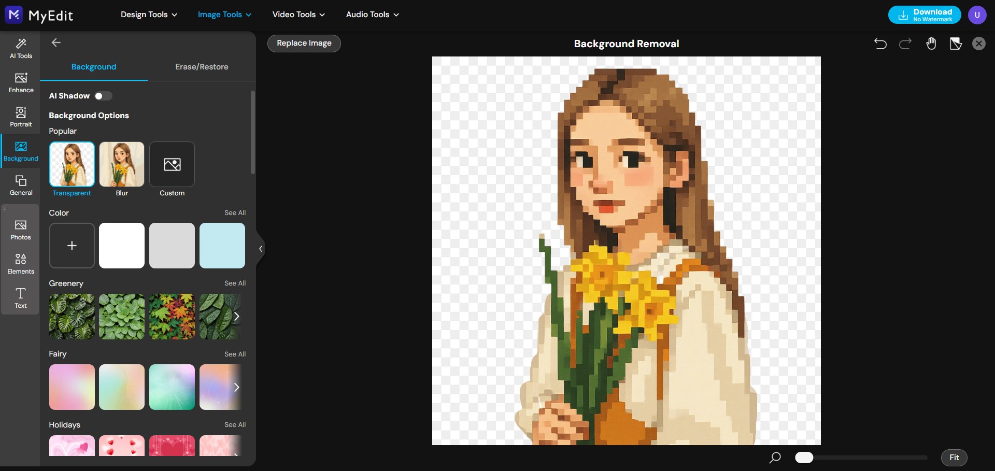Open See All color backgrounds
Screen dimensions: 995x471
point(235,212)
